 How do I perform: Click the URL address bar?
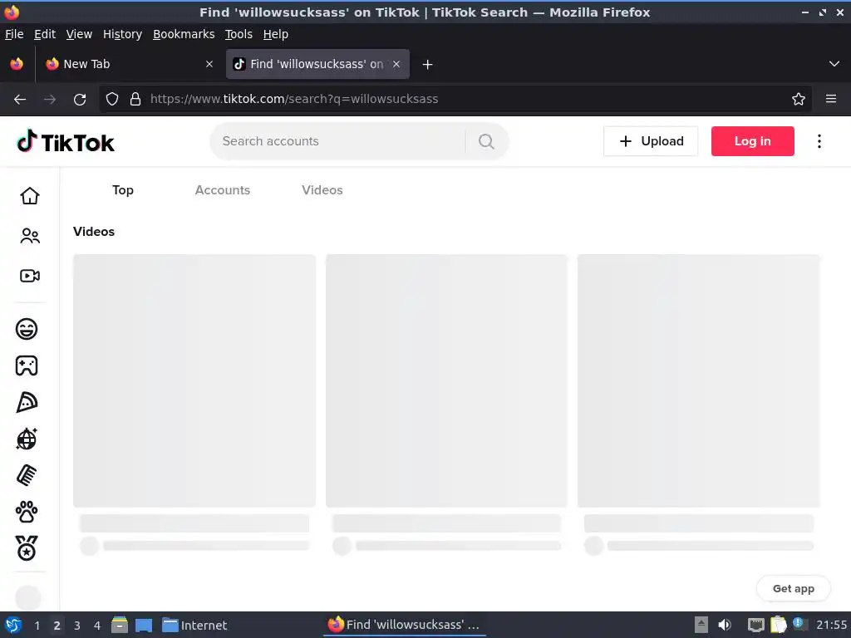(456, 99)
